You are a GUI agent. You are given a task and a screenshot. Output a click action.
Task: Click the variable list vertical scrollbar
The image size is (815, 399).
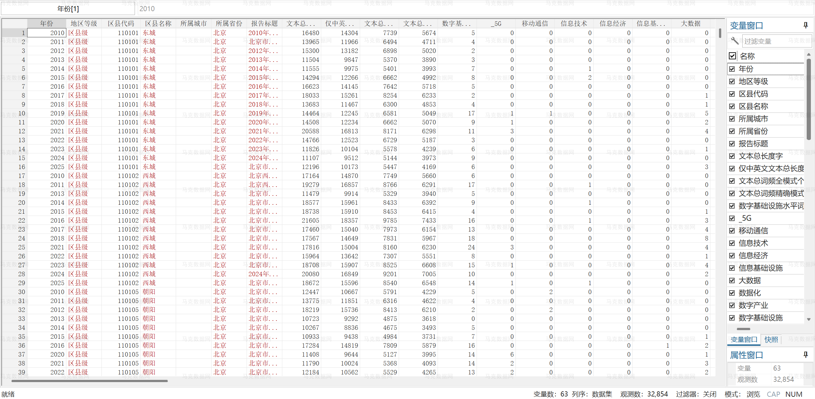pos(808,99)
